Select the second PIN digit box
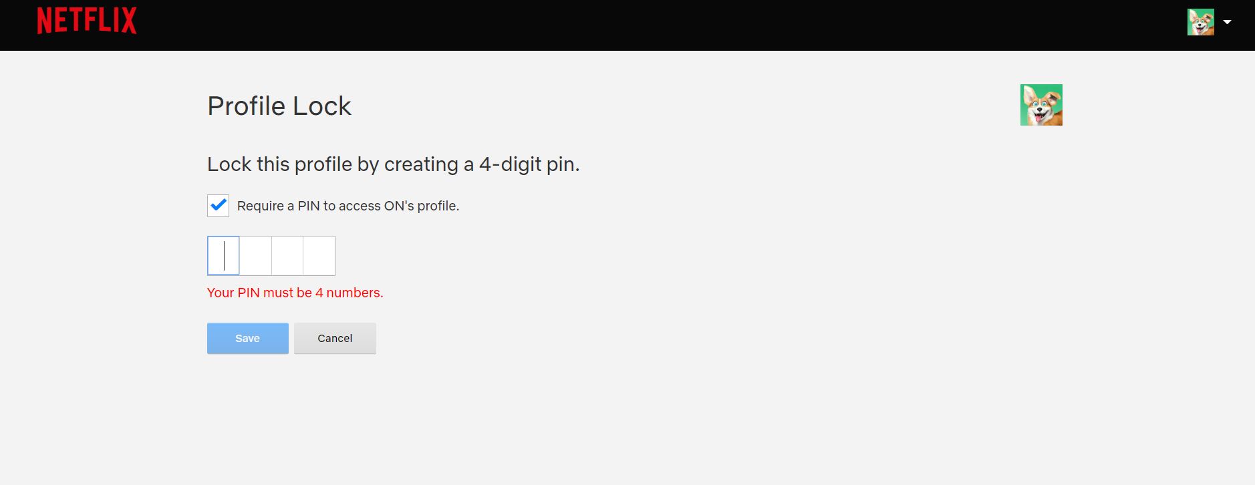This screenshot has width=1255, height=485. 255,255
